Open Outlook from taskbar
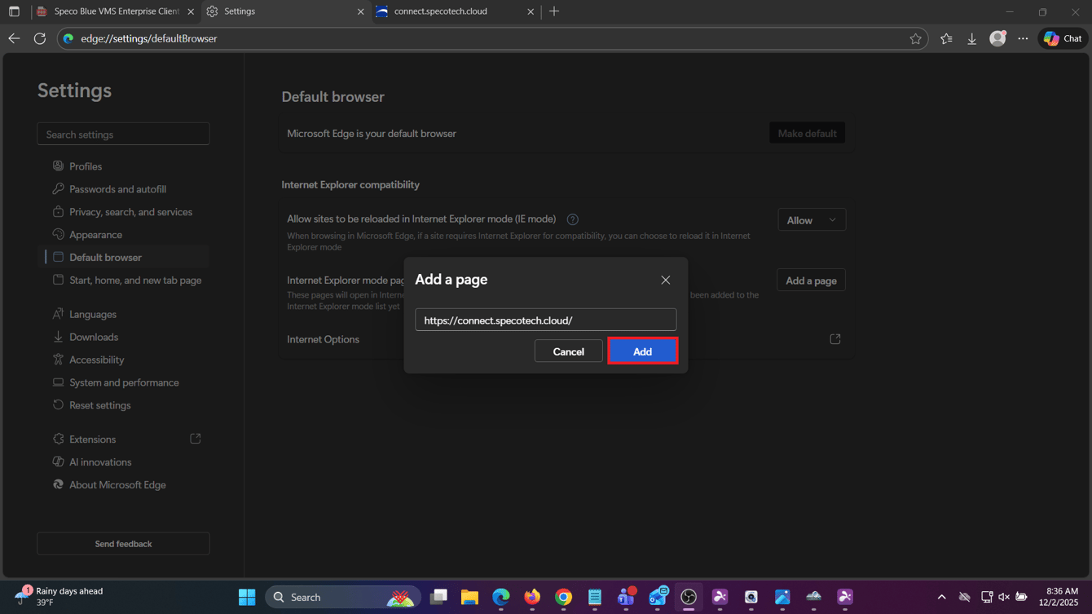The width and height of the screenshot is (1092, 614). [x=658, y=597]
